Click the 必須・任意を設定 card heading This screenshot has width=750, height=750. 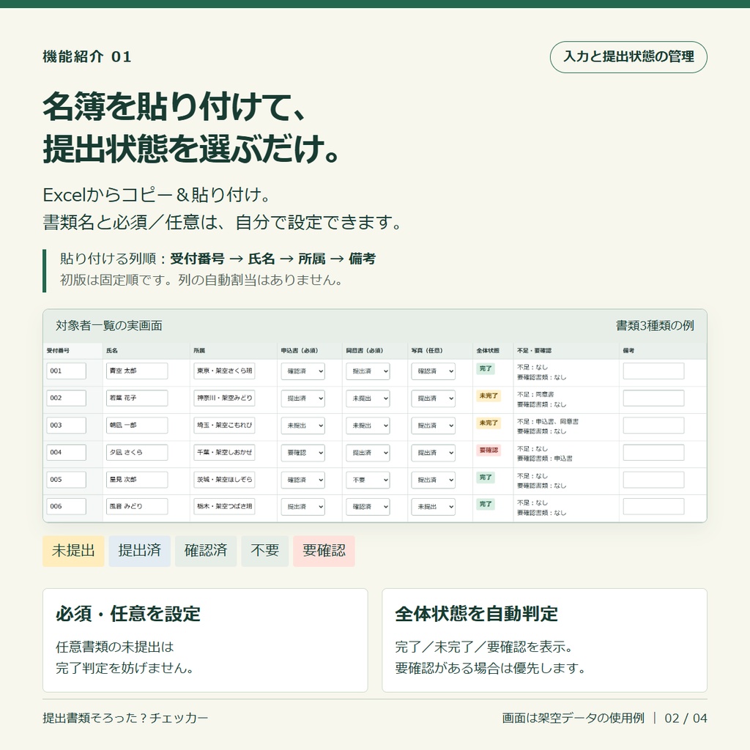pos(128,614)
